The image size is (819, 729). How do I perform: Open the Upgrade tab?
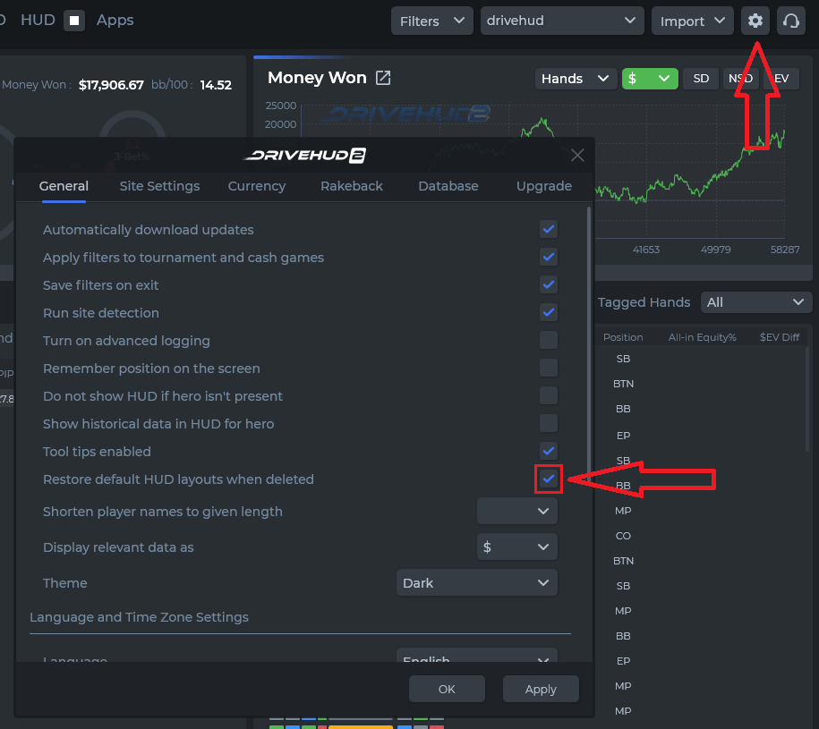click(543, 186)
